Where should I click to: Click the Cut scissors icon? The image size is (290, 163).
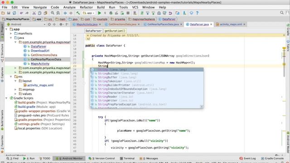pyautogui.click(x=34, y=13)
